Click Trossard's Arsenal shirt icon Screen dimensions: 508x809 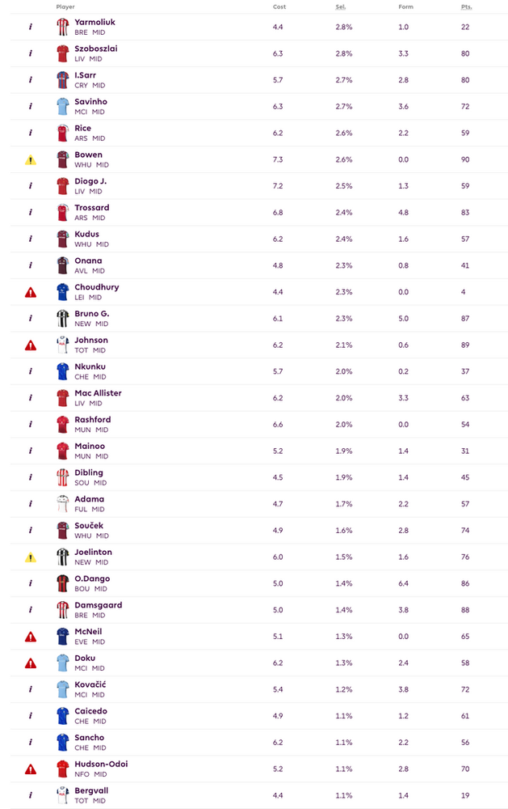click(63, 212)
